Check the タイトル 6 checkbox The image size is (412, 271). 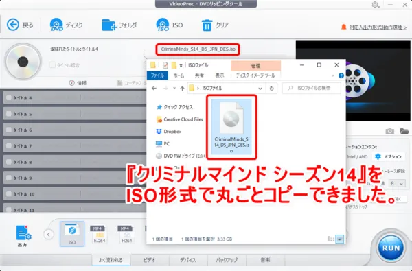[9, 130]
